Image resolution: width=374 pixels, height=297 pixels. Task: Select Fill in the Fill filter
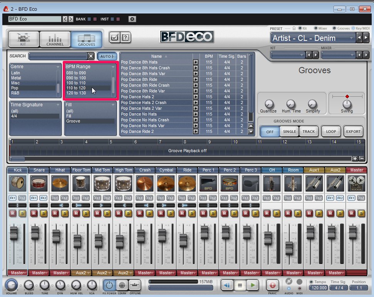click(69, 116)
